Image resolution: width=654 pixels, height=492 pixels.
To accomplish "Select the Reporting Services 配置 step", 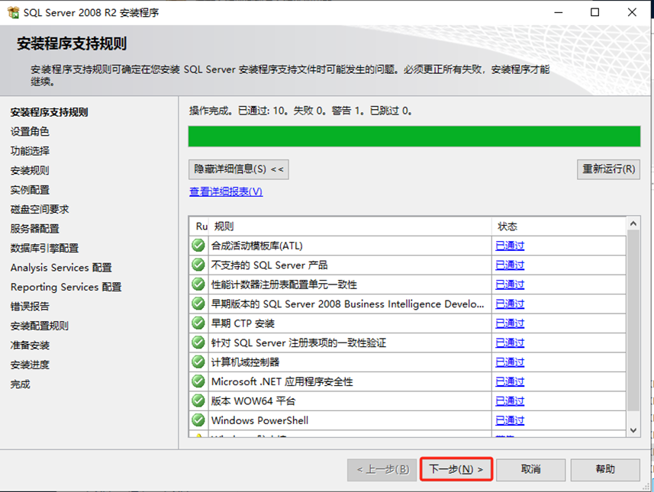I will pos(66,287).
